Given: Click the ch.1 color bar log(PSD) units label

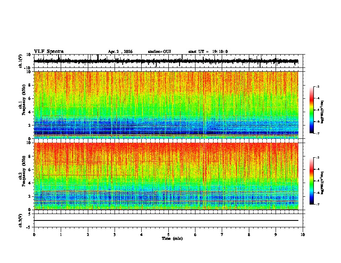Looking at the screenshot, I should coord(322,112).
